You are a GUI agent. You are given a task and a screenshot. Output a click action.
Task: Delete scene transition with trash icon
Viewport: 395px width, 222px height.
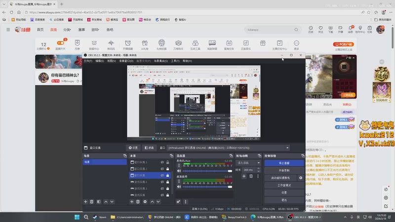[251, 176]
